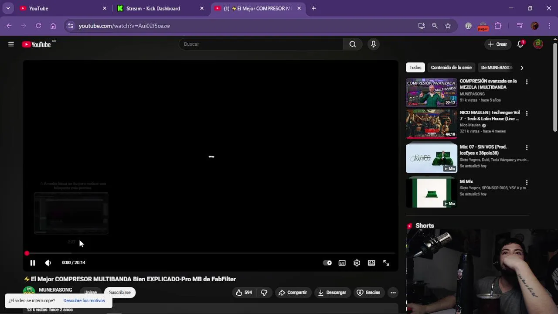
Task: Click the address bar URL
Action: tap(124, 26)
